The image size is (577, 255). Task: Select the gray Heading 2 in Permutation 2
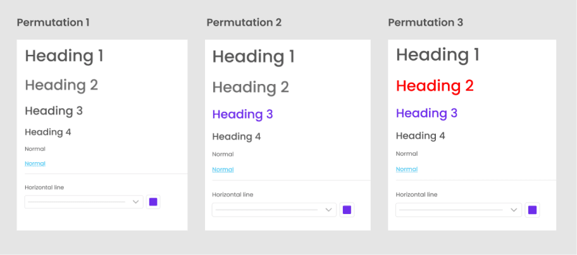[x=251, y=87]
